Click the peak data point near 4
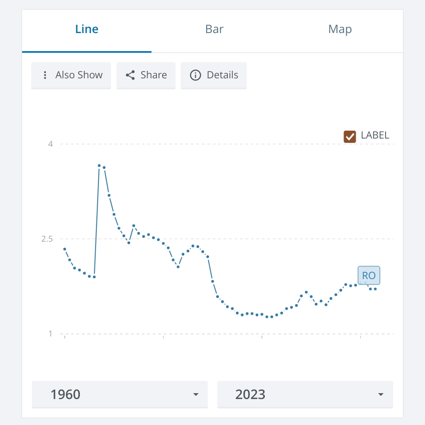The height and width of the screenshot is (425, 425). click(x=99, y=166)
